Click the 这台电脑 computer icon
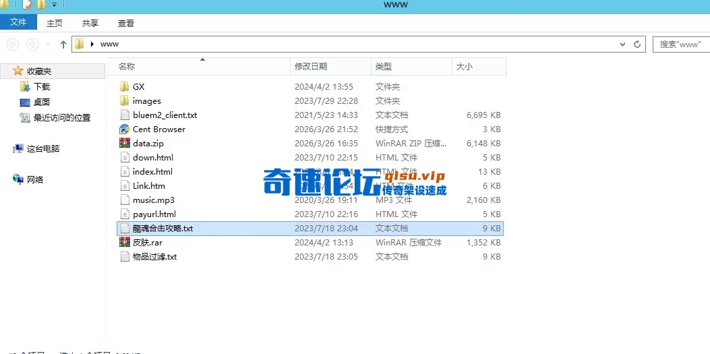710x354 pixels. click(18, 148)
